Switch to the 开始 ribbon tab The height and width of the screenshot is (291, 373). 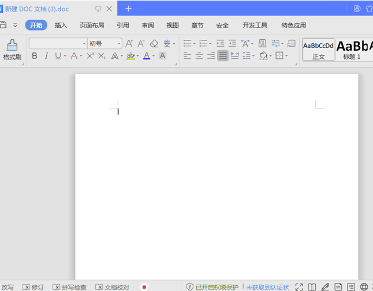[x=36, y=25]
